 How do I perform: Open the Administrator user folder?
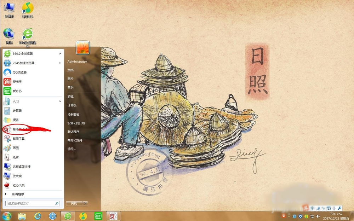coord(77,61)
